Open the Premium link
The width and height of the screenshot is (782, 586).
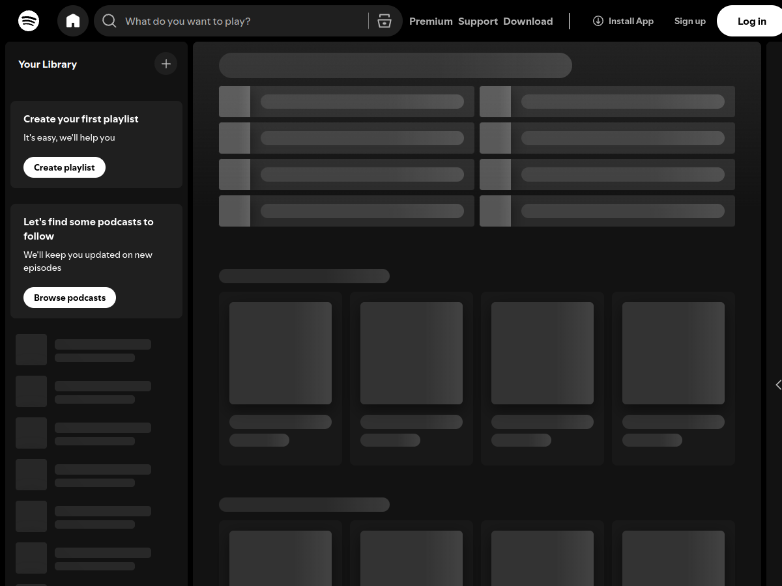[431, 21]
